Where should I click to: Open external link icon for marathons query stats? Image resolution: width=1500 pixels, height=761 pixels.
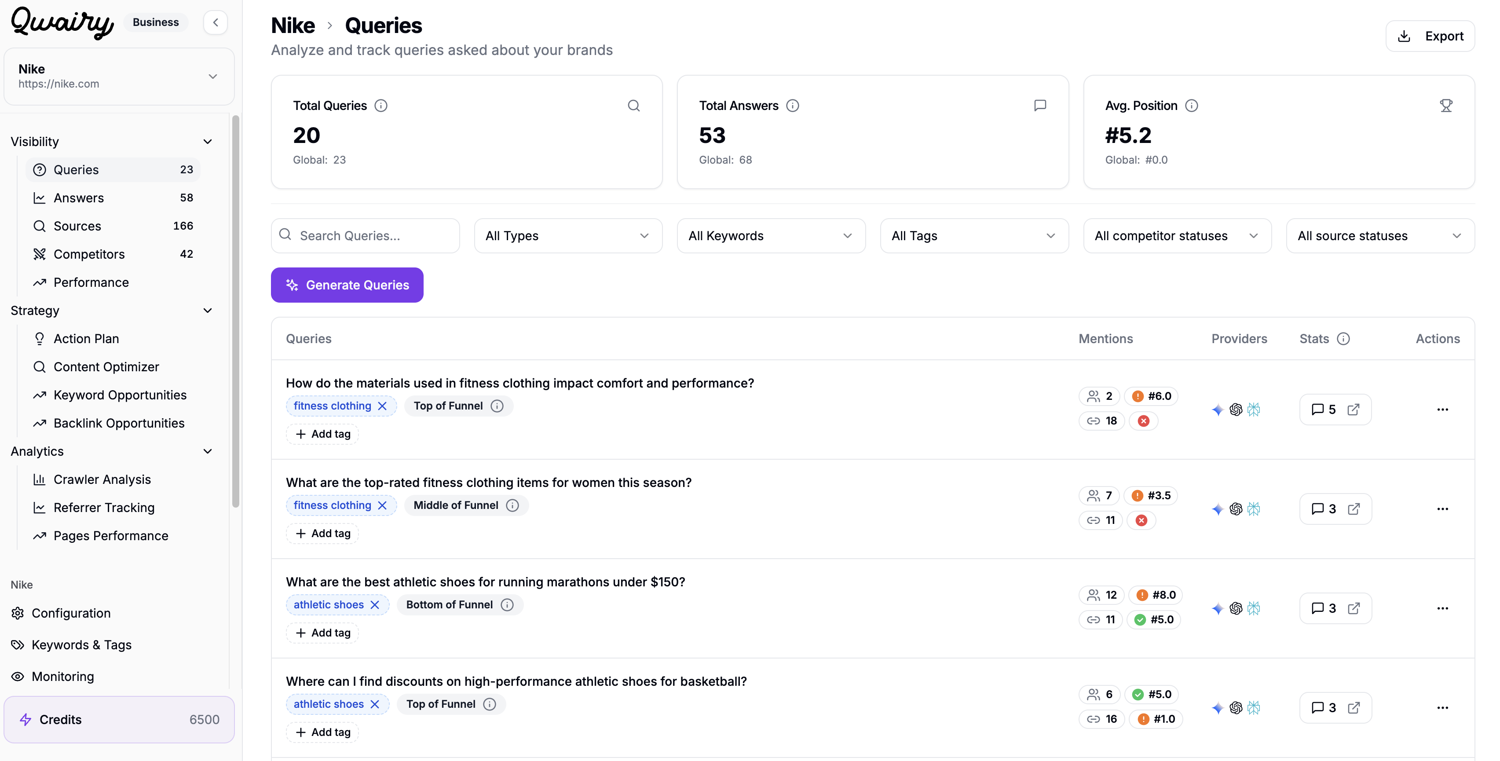pos(1353,608)
